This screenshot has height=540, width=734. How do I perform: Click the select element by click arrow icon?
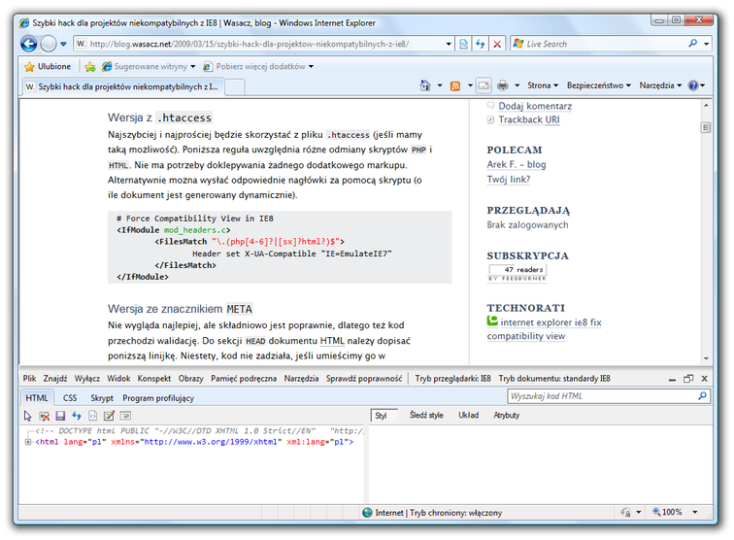point(27,416)
